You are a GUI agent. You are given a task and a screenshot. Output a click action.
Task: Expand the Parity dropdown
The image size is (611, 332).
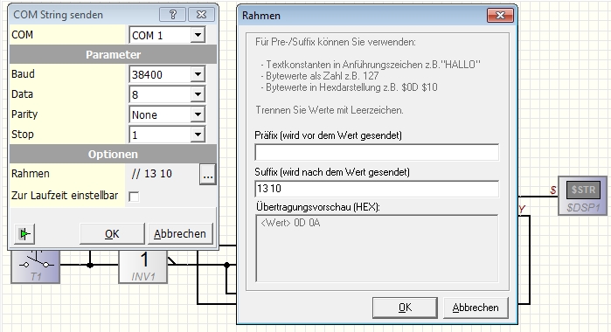(x=198, y=114)
